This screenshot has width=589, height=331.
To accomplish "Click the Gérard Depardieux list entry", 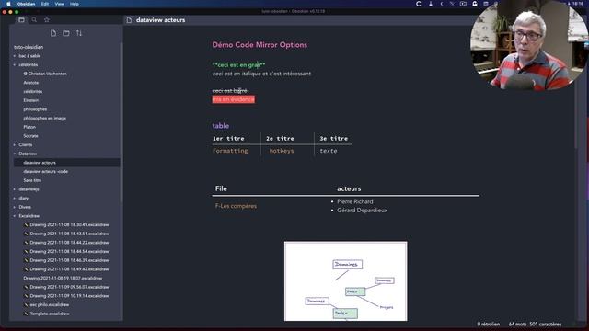I will (x=362, y=211).
